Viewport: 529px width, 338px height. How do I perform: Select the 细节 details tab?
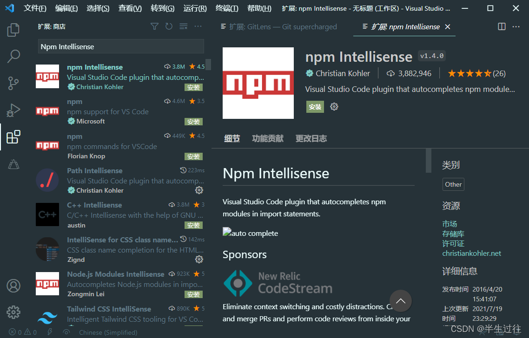(232, 138)
